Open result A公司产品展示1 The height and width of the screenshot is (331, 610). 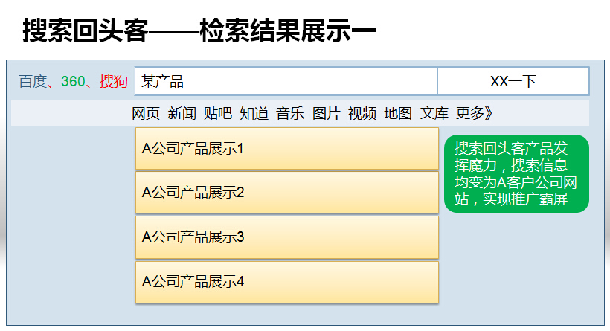287,149
